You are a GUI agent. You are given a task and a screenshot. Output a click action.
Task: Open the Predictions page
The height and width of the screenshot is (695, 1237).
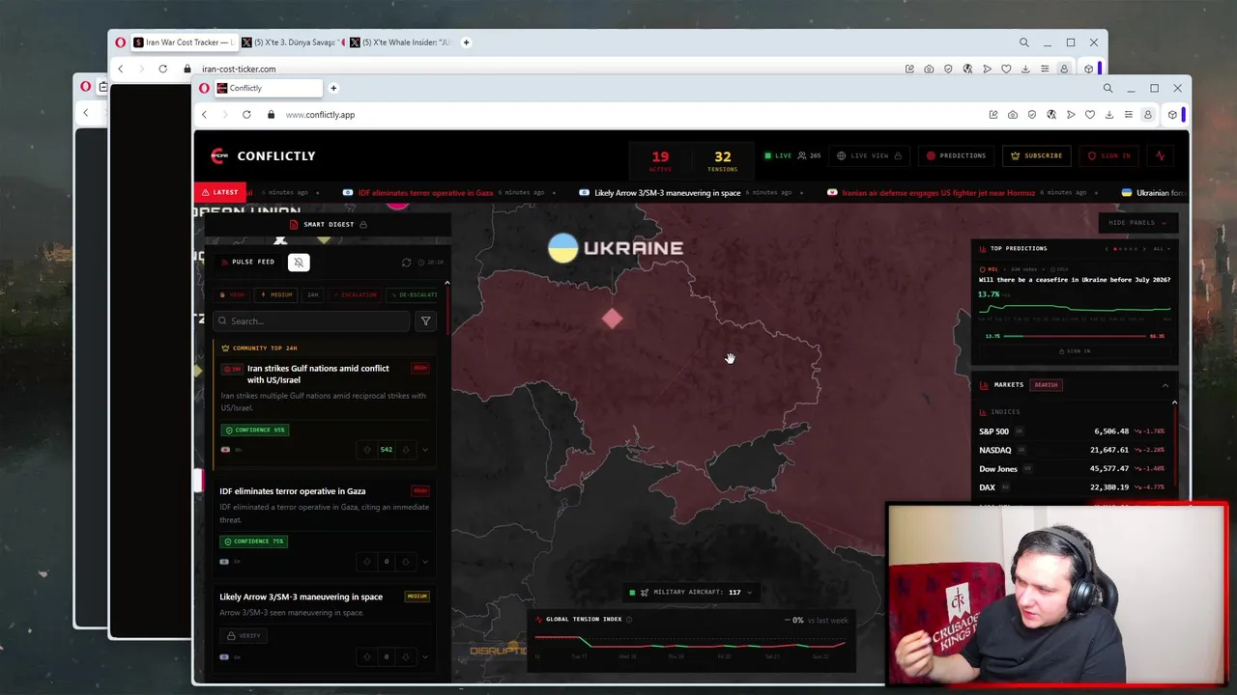[956, 155]
